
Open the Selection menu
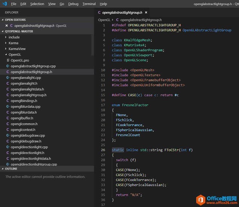(x=37, y=4)
